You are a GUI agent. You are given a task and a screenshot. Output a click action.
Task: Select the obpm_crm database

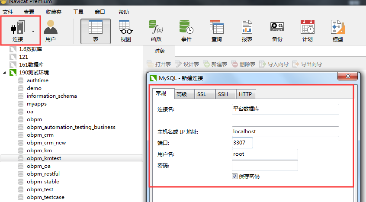[x=40, y=135]
